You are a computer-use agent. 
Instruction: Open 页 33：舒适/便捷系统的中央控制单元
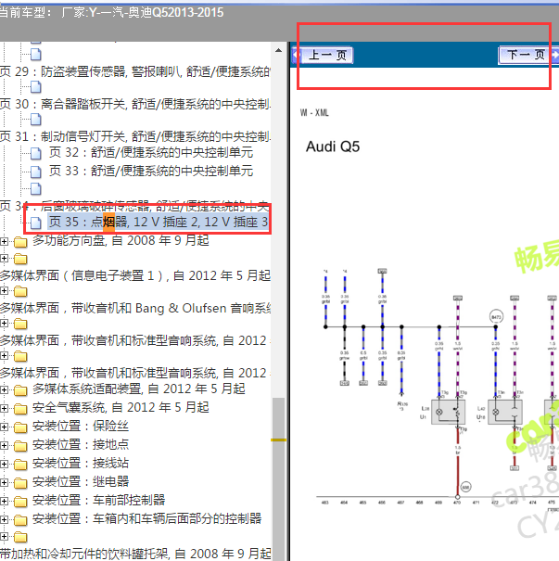point(151,171)
